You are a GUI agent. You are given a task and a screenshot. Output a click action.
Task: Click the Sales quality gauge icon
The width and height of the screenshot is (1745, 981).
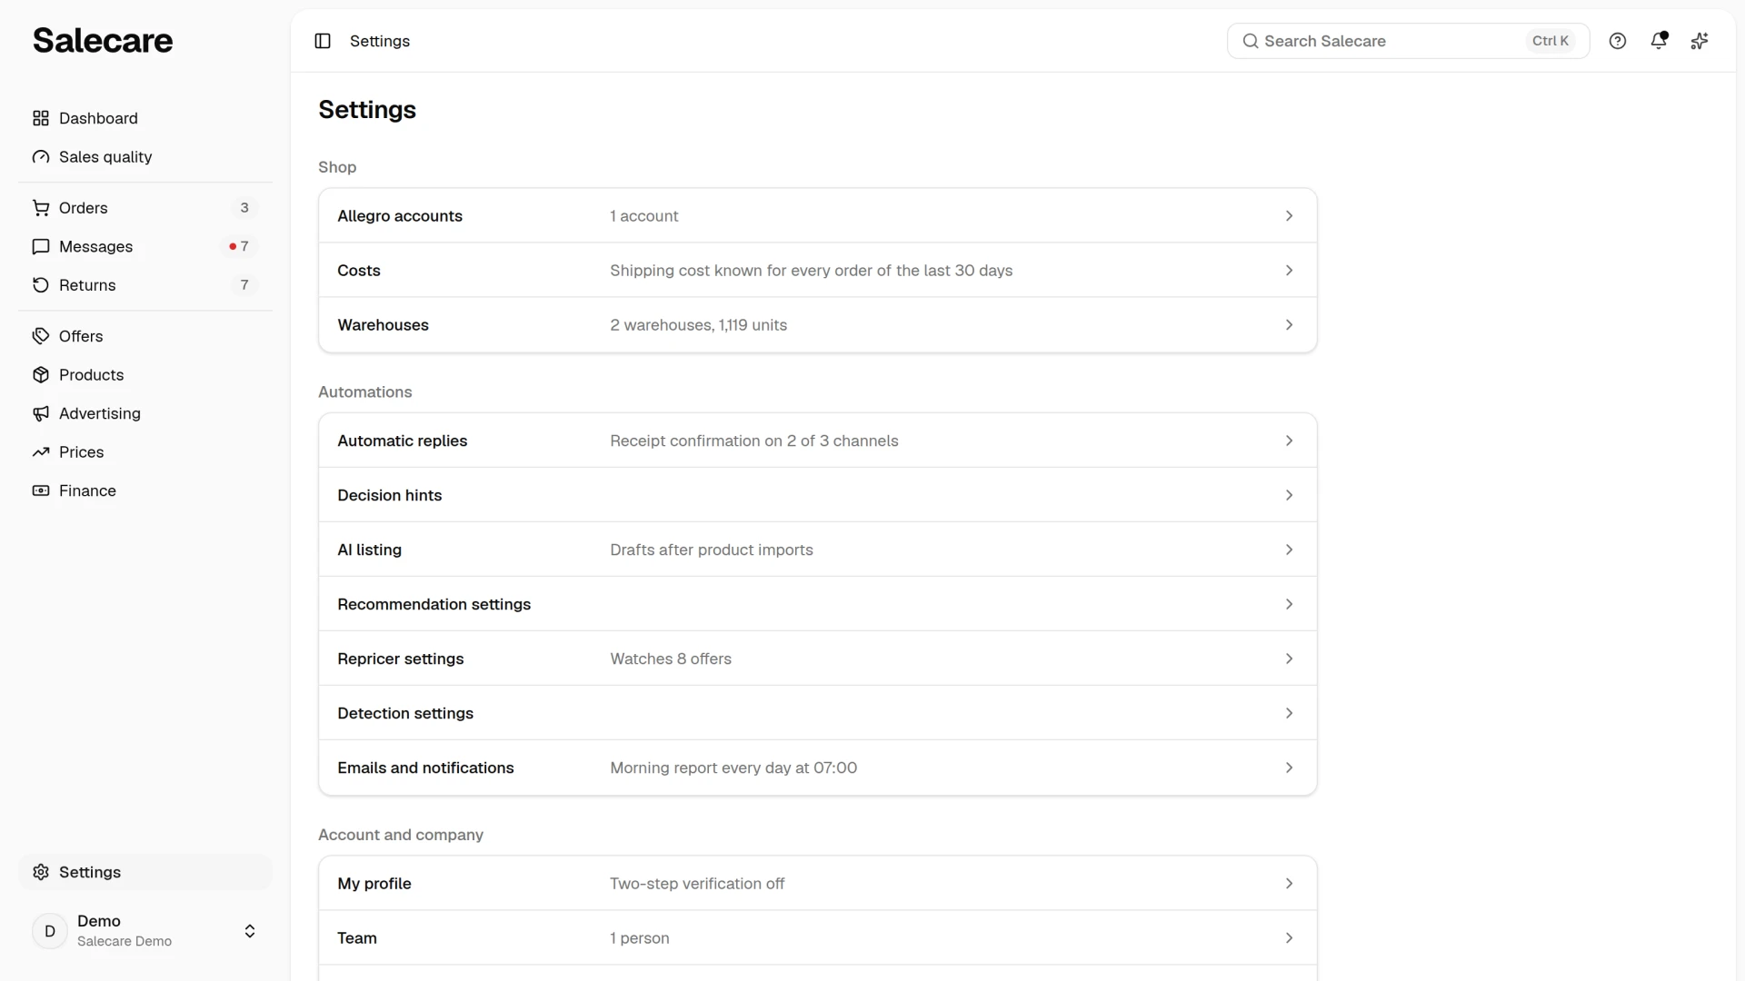click(41, 157)
